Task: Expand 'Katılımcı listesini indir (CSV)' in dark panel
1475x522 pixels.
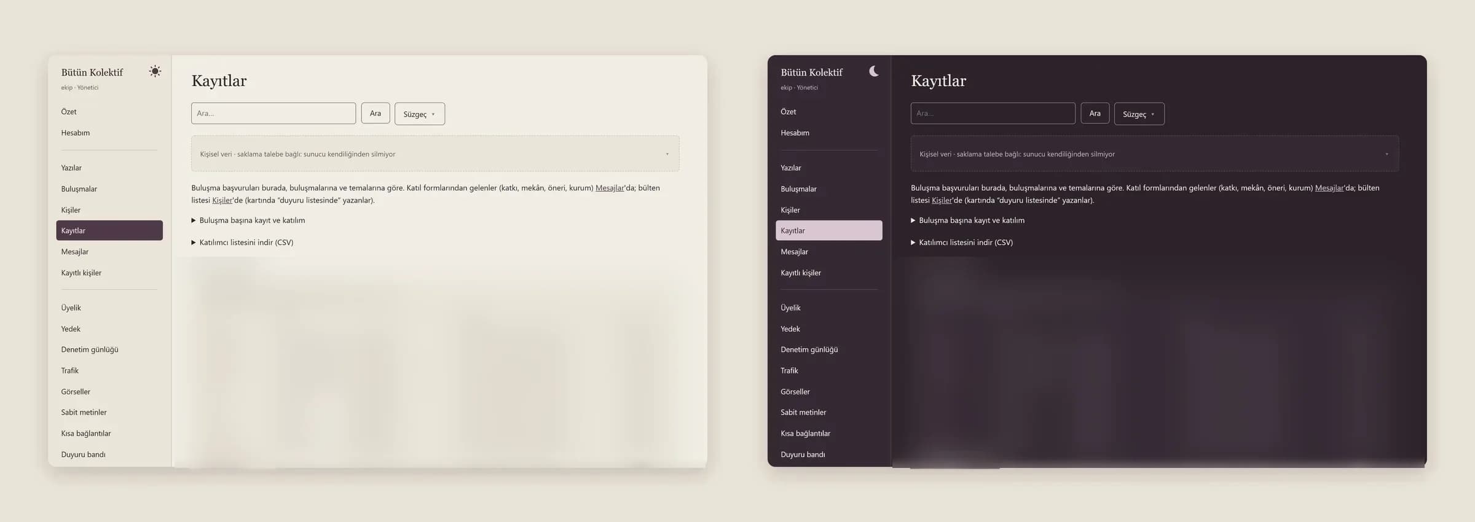Action: point(962,243)
